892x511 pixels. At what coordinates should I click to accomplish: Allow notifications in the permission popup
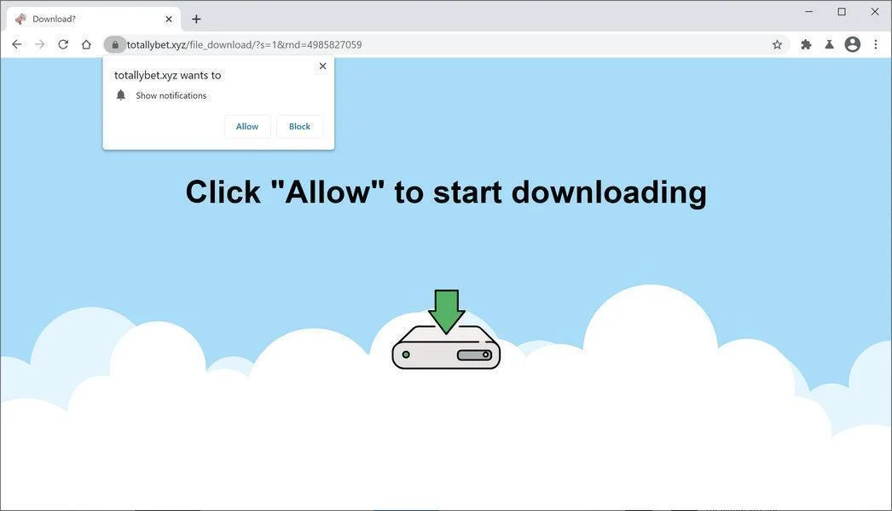[247, 126]
